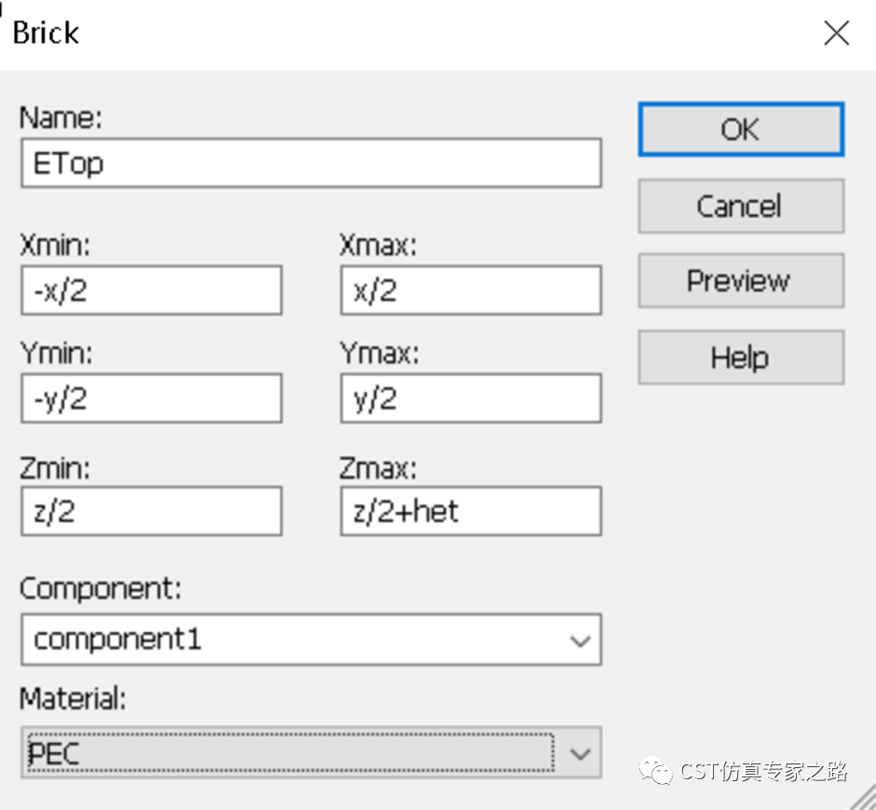This screenshot has height=810, width=876.
Task: Expand the Component dropdown arrow
Action: pos(580,641)
